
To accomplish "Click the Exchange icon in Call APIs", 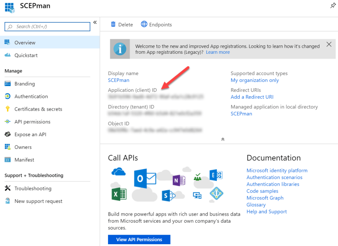I will [216, 175].
